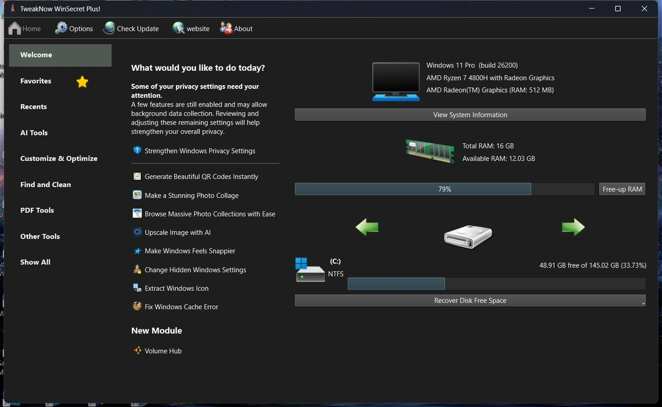The width and height of the screenshot is (662, 407).
Task: Click the photo collage icon
Action: [137, 195]
